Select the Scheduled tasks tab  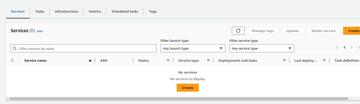[125, 11]
